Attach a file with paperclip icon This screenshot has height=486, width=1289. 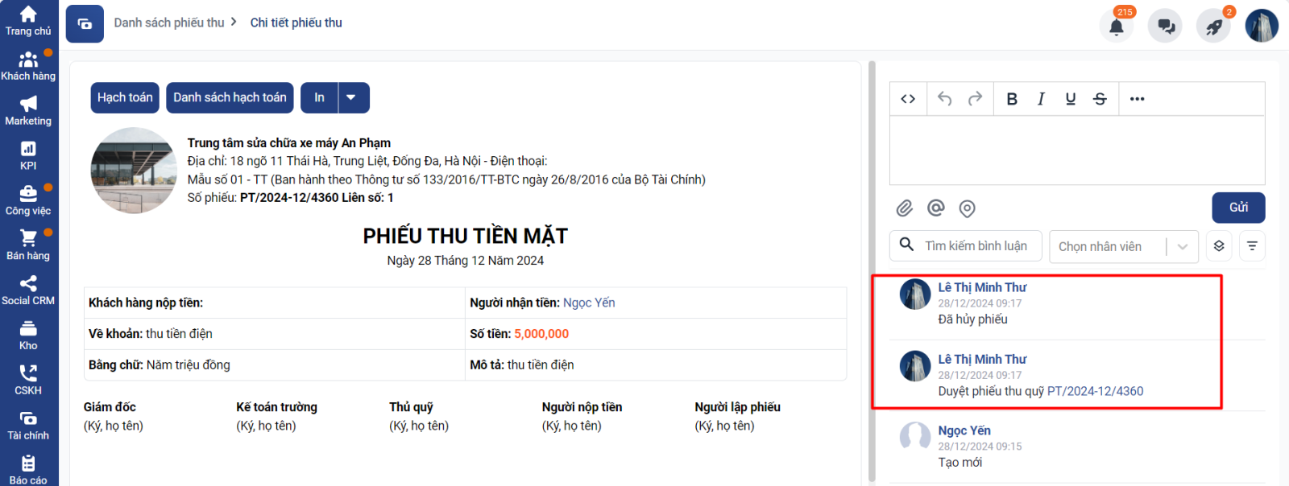[x=905, y=208]
